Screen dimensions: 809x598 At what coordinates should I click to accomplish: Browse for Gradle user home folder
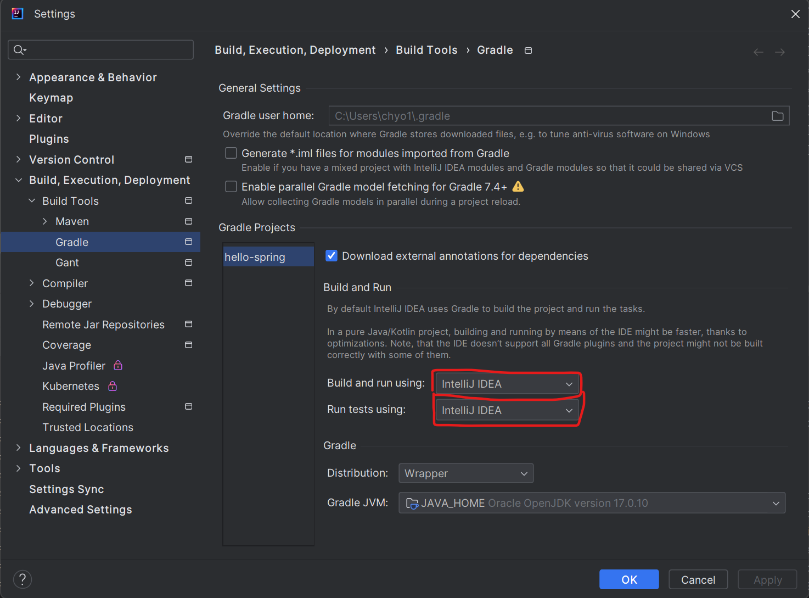click(x=777, y=116)
